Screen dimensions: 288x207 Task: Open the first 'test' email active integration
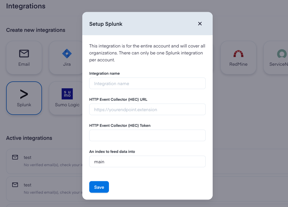44,161
